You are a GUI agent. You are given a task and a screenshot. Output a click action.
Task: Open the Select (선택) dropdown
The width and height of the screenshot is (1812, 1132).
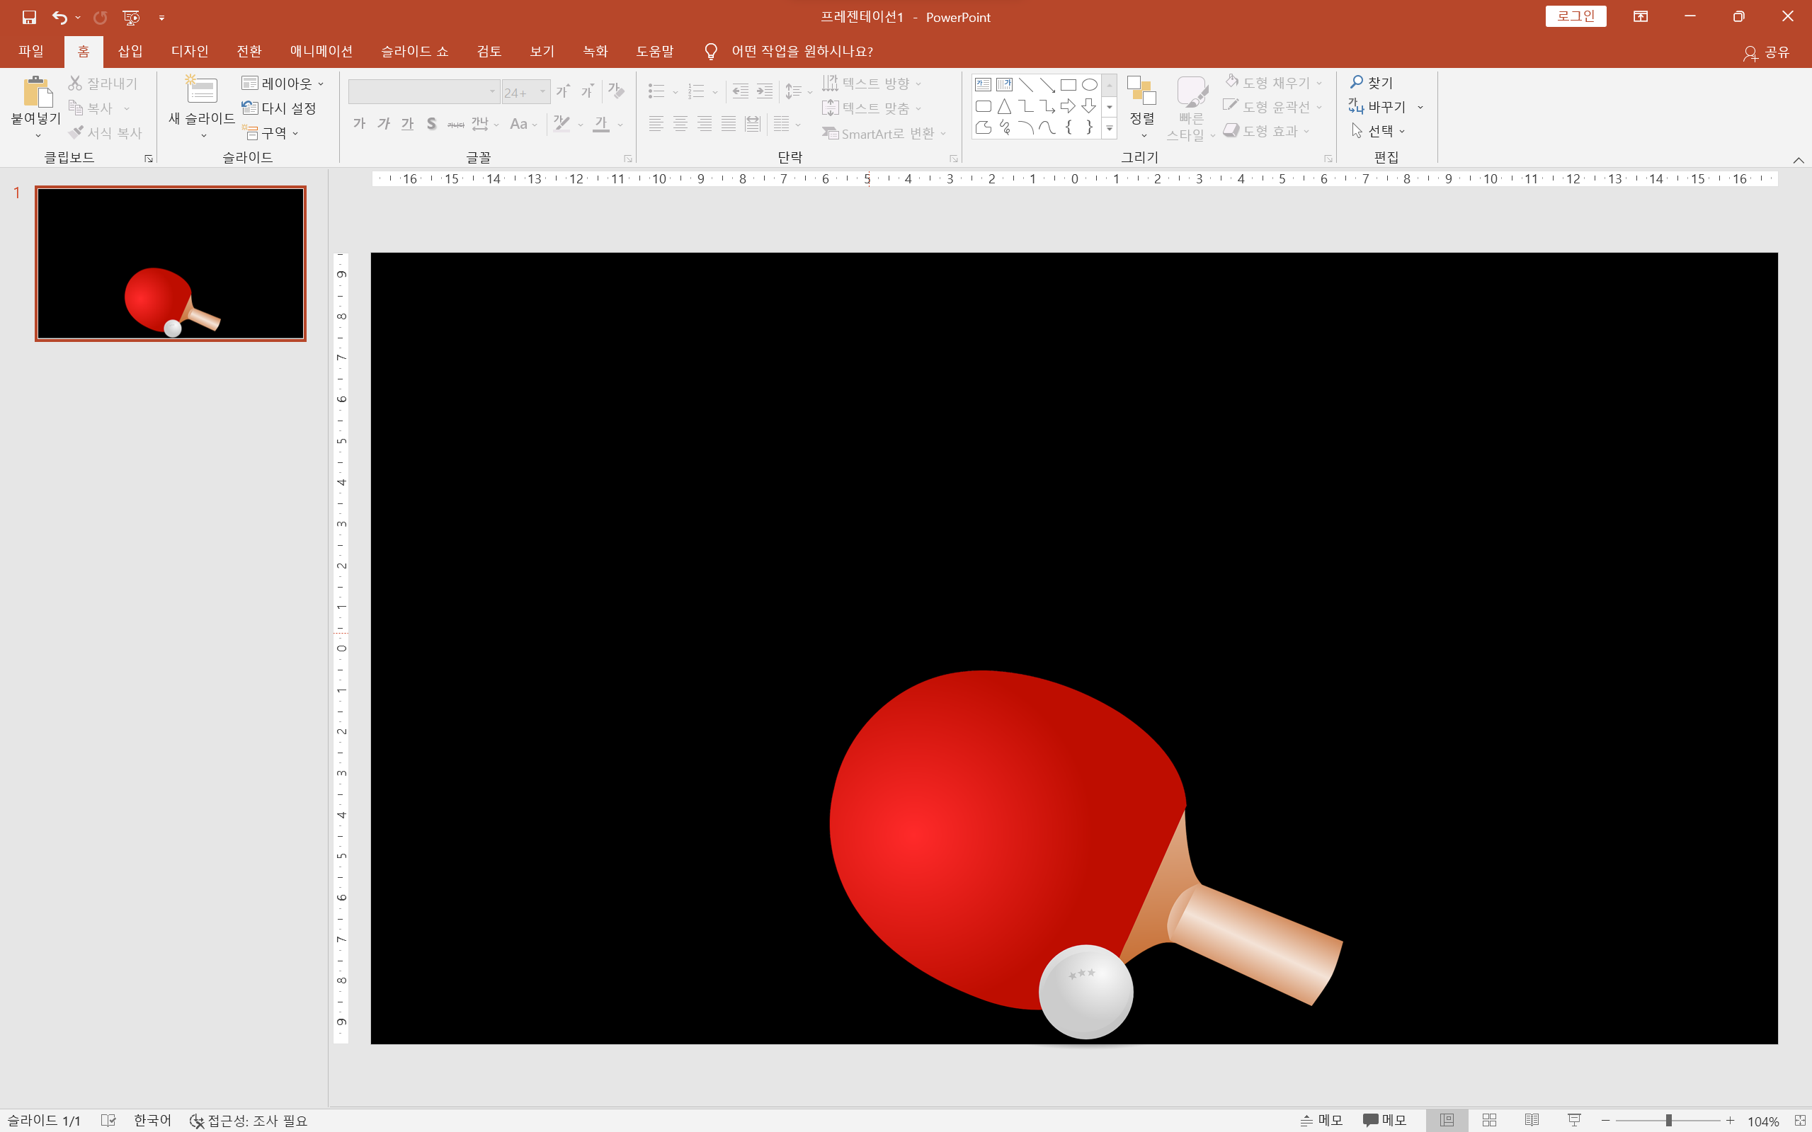coord(1379,131)
